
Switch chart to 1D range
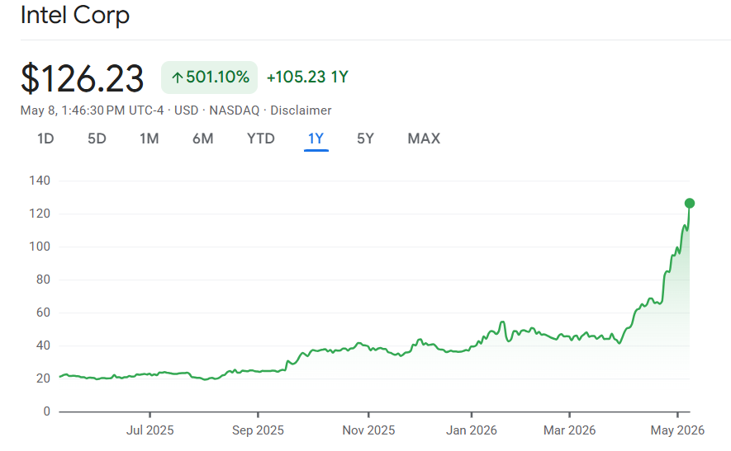click(x=45, y=139)
